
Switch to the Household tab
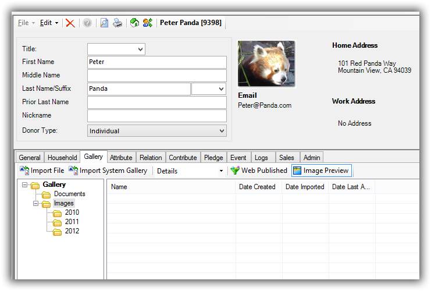[x=62, y=158]
